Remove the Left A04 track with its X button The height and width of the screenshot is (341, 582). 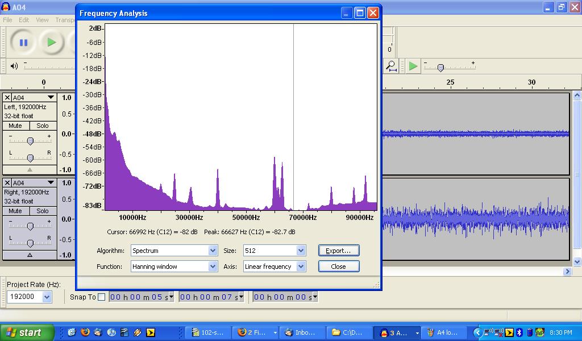coord(8,98)
